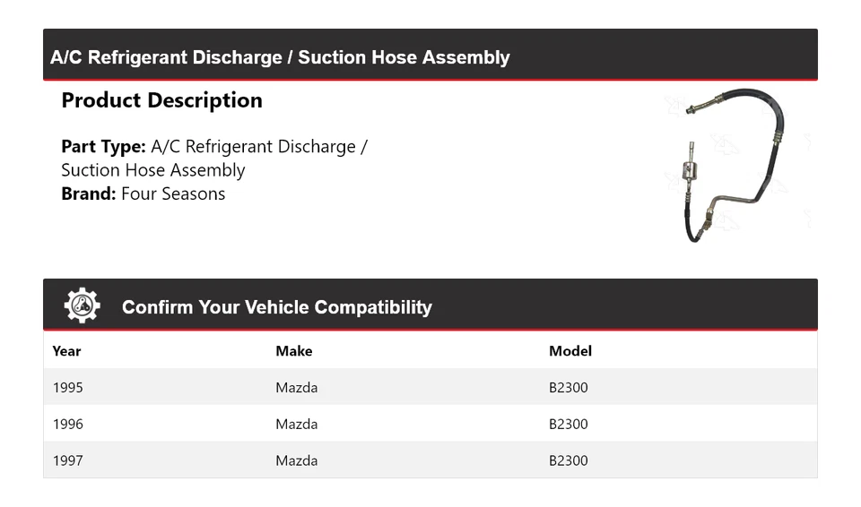Open the hose assembly product image
This screenshot has height=507, width=861.
(x=735, y=165)
